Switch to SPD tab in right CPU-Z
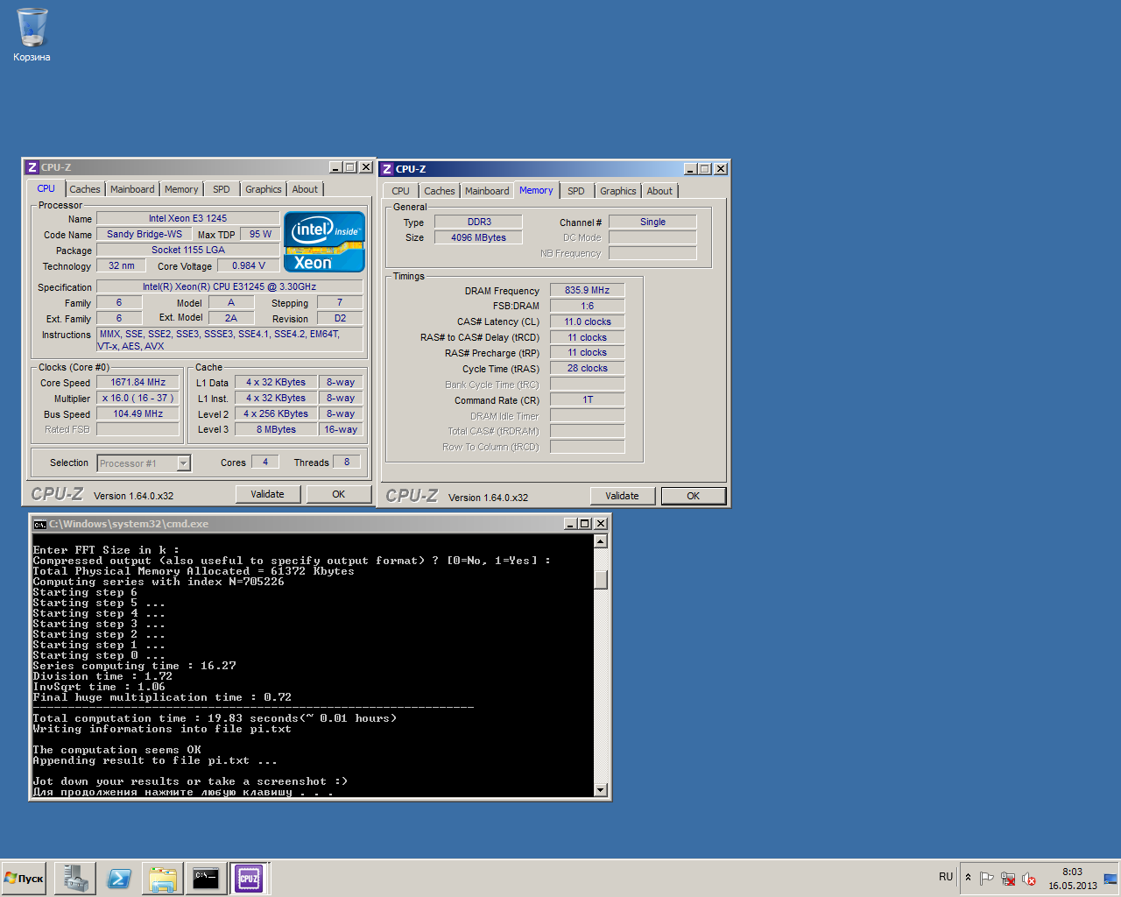This screenshot has width=1121, height=897. [576, 191]
